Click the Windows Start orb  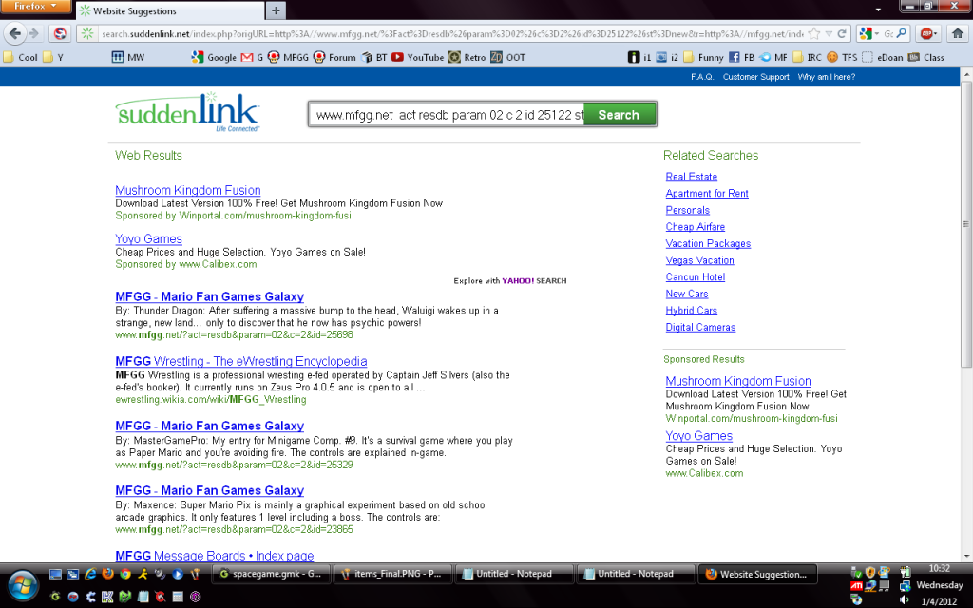tap(20, 579)
